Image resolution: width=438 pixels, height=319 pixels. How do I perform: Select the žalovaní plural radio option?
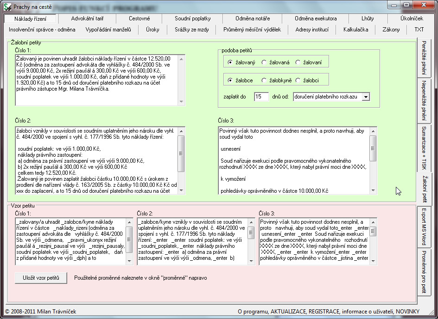pyautogui.click(x=298, y=62)
